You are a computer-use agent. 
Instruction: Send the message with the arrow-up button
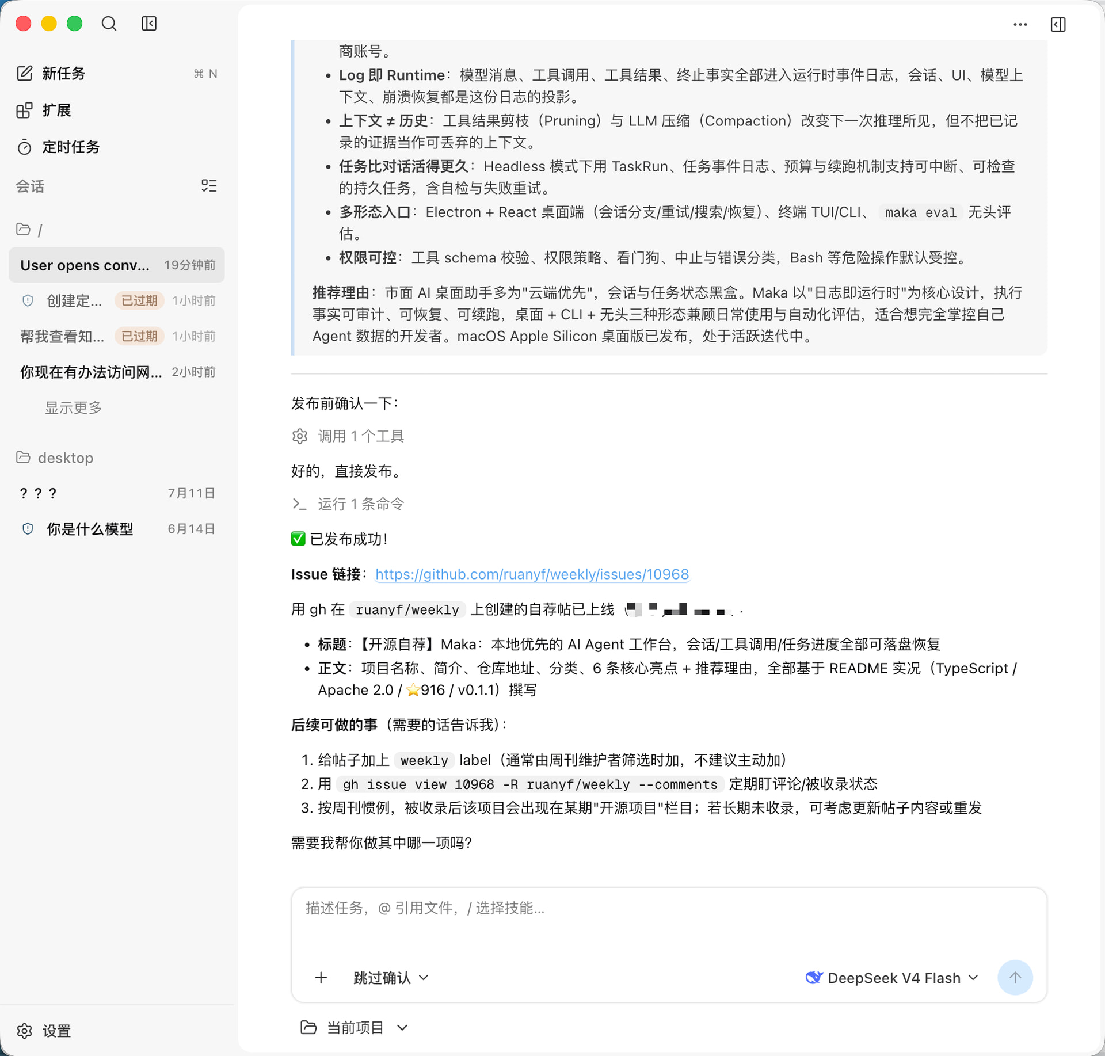click(1015, 977)
